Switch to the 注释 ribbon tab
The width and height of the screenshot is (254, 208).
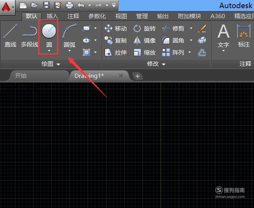click(x=73, y=16)
